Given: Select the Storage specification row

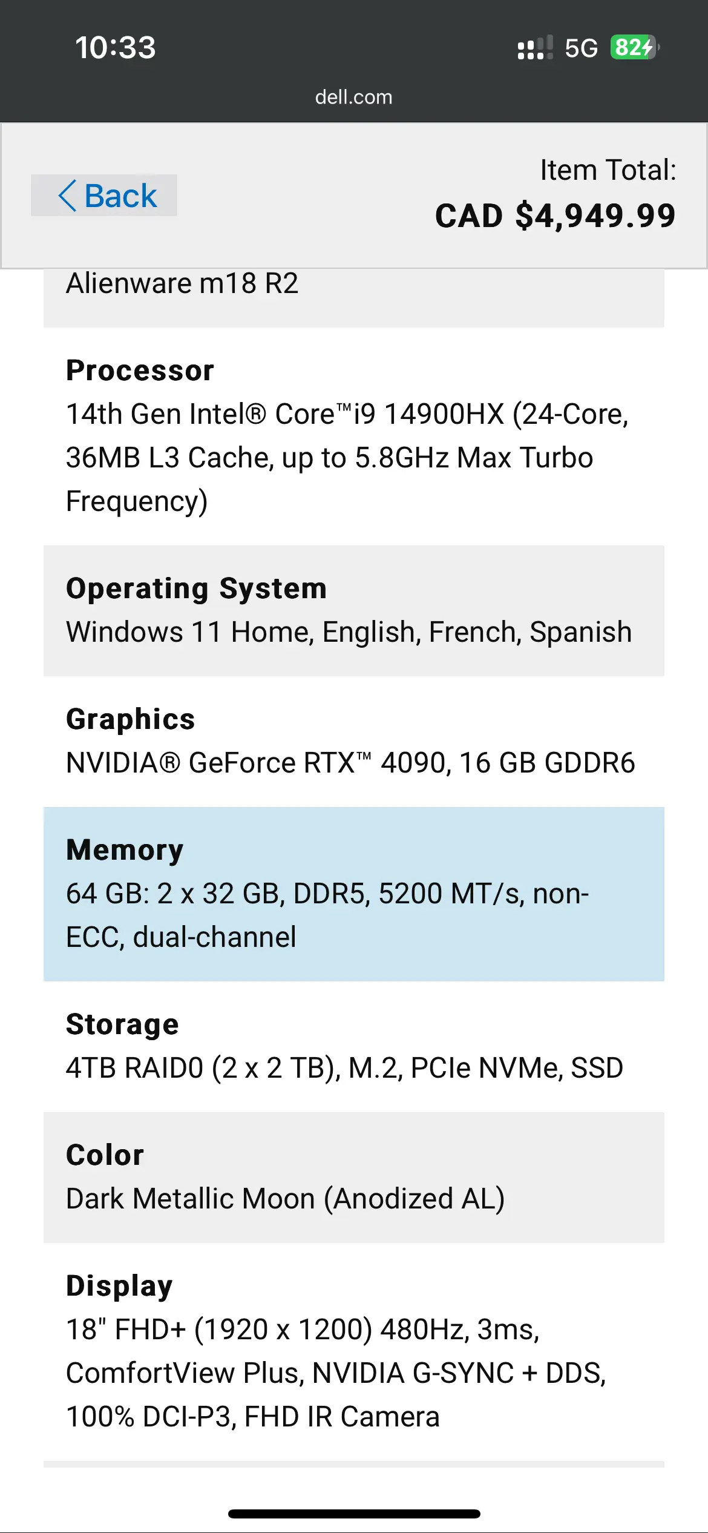Looking at the screenshot, I should tap(354, 1046).
